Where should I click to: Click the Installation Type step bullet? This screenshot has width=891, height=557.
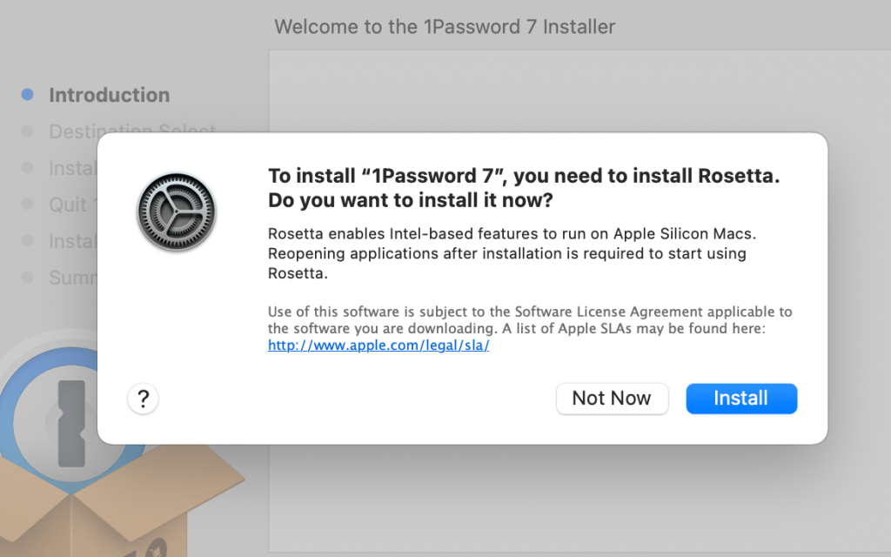pos(27,168)
